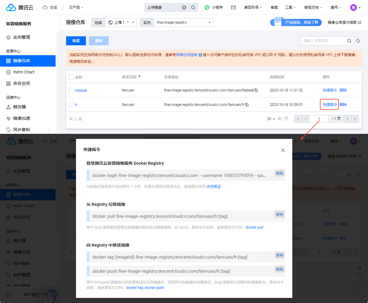Open the docker push documentation link
The image size is (368, 303).
154,288
